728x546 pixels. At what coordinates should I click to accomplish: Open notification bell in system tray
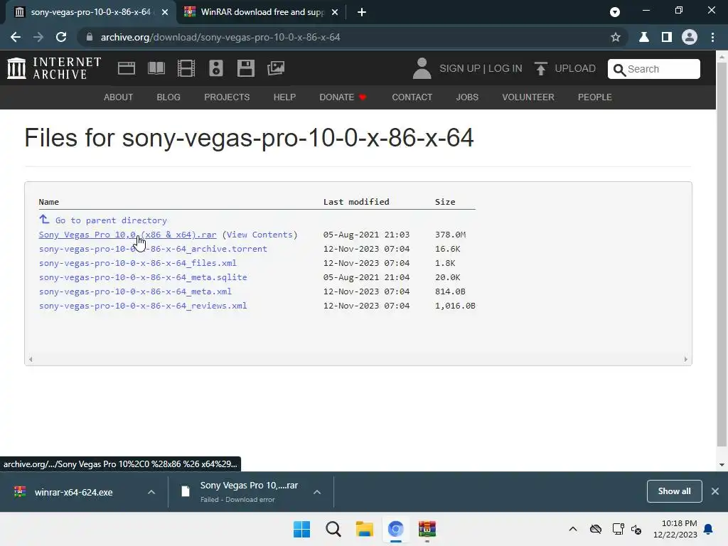coord(709,529)
